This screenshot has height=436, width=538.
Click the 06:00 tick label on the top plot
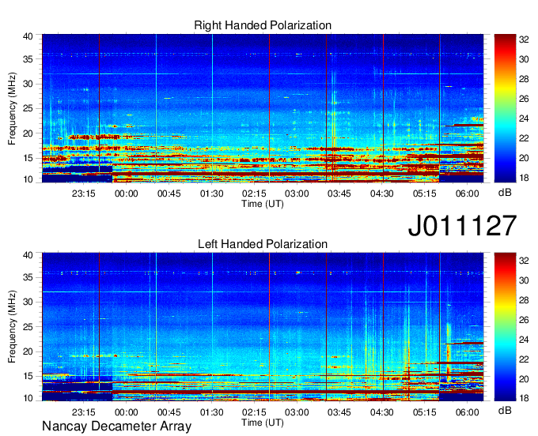click(468, 194)
